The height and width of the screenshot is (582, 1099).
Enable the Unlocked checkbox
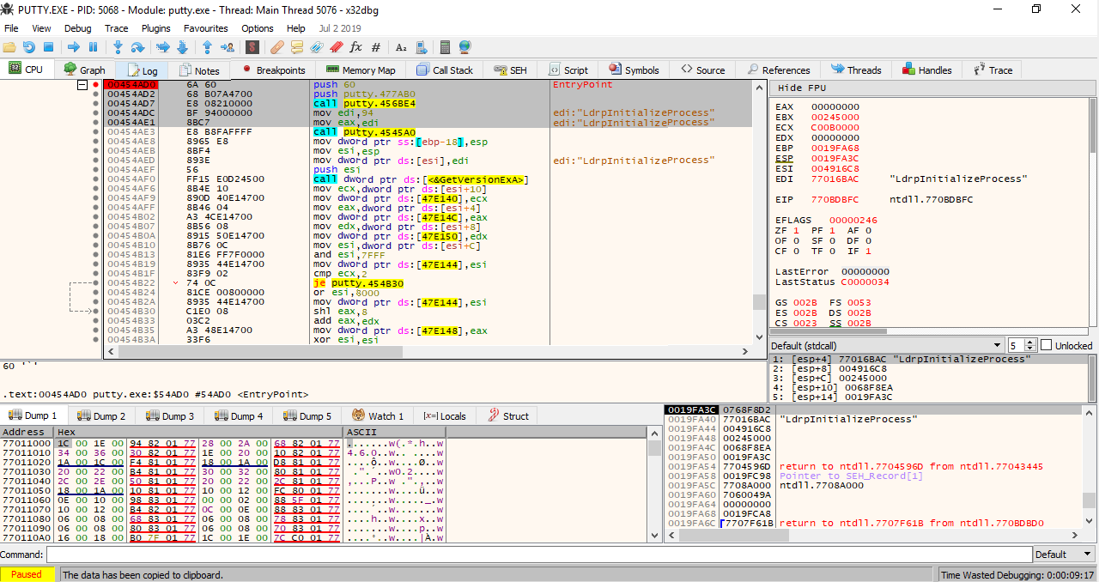[x=1046, y=345]
